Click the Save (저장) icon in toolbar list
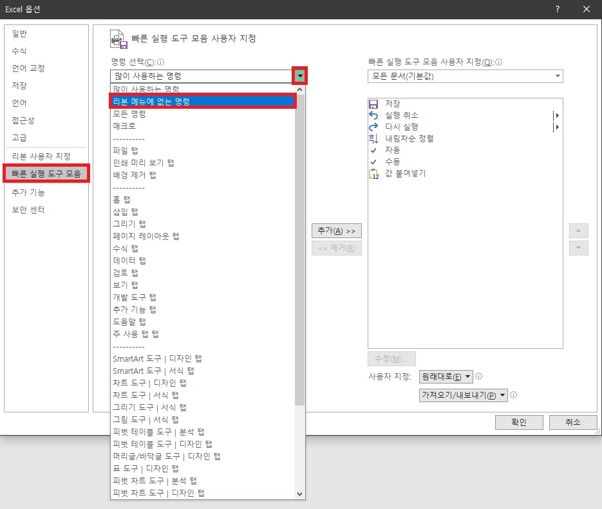 click(x=373, y=104)
